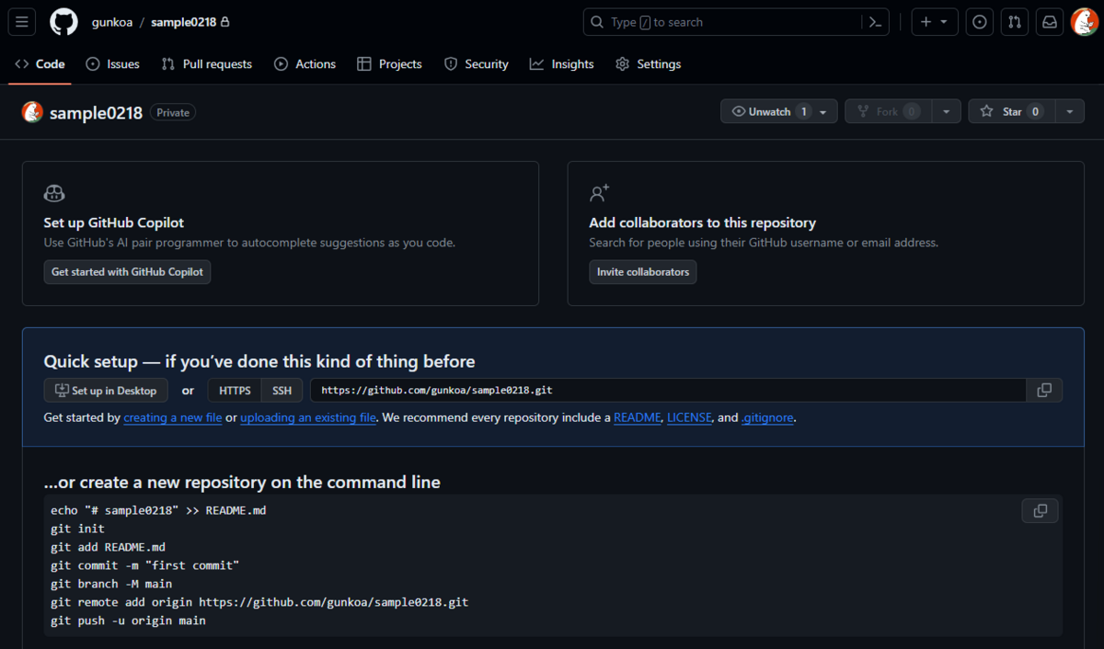
Task: Go to GitHub home via Octocat logo
Action: pos(63,21)
